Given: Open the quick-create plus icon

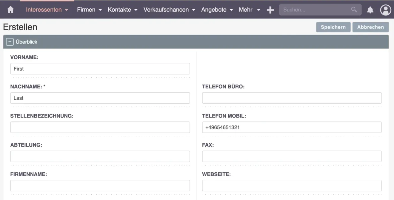Looking at the screenshot, I should tap(270, 10).
